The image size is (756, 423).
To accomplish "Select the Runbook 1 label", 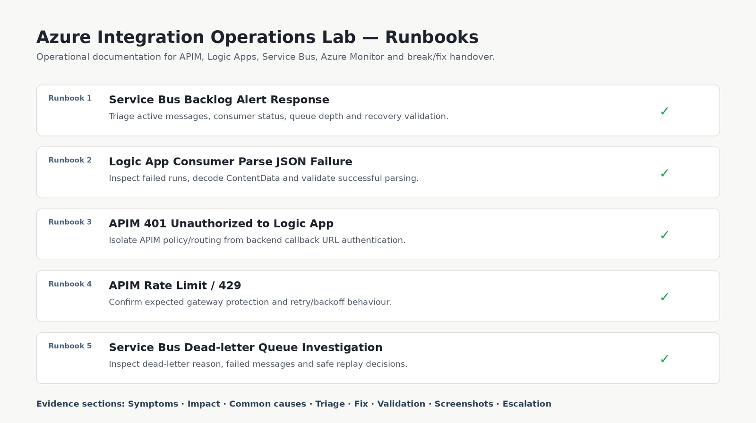I will point(70,98).
